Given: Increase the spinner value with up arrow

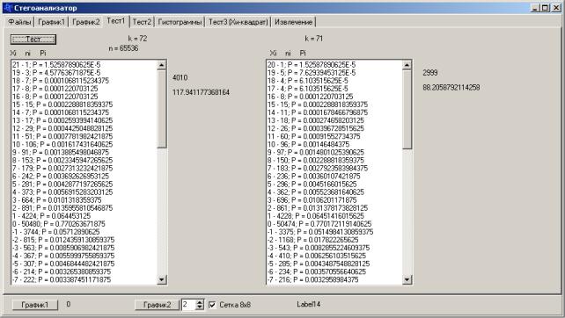Looking at the screenshot, I should pos(200,302).
